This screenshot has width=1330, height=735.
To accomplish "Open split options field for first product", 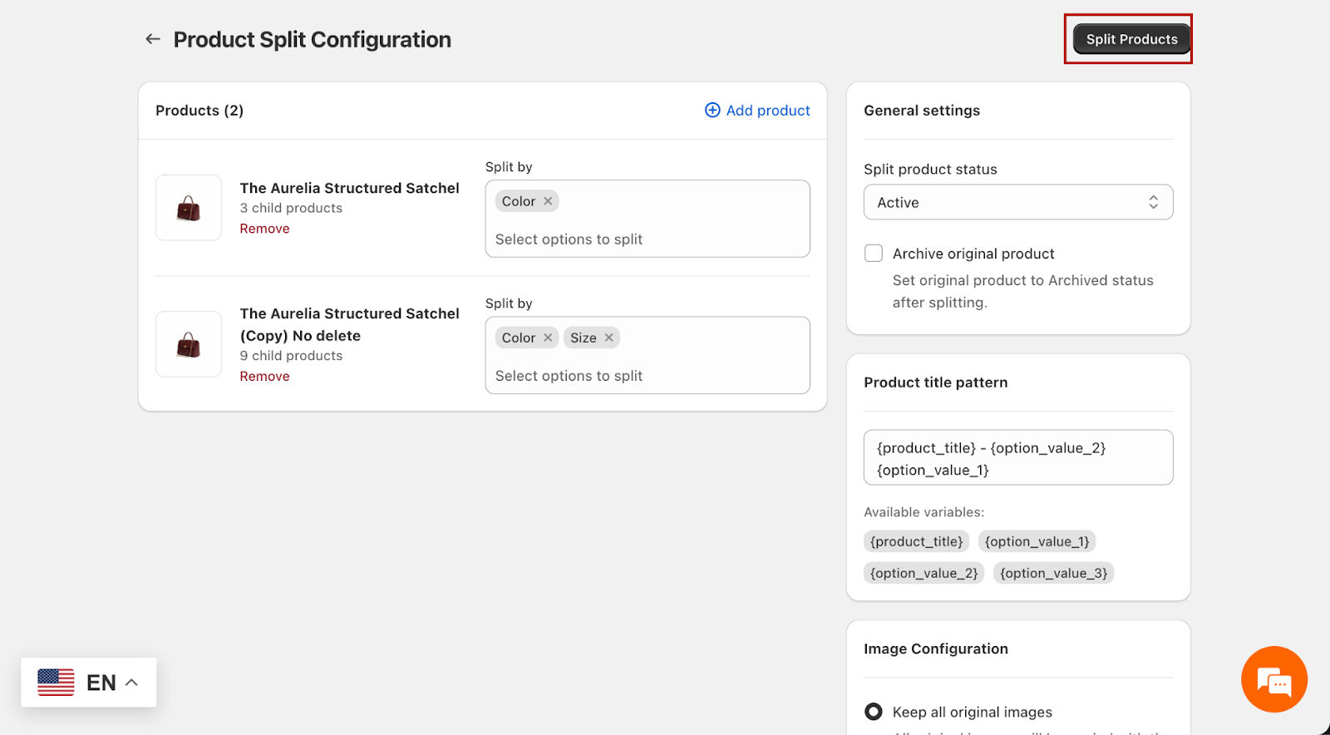I will [x=647, y=239].
